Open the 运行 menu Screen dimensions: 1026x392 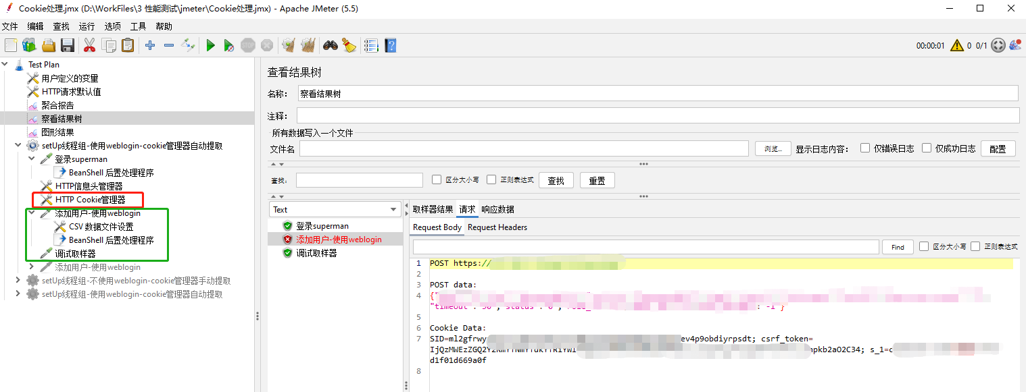point(87,26)
